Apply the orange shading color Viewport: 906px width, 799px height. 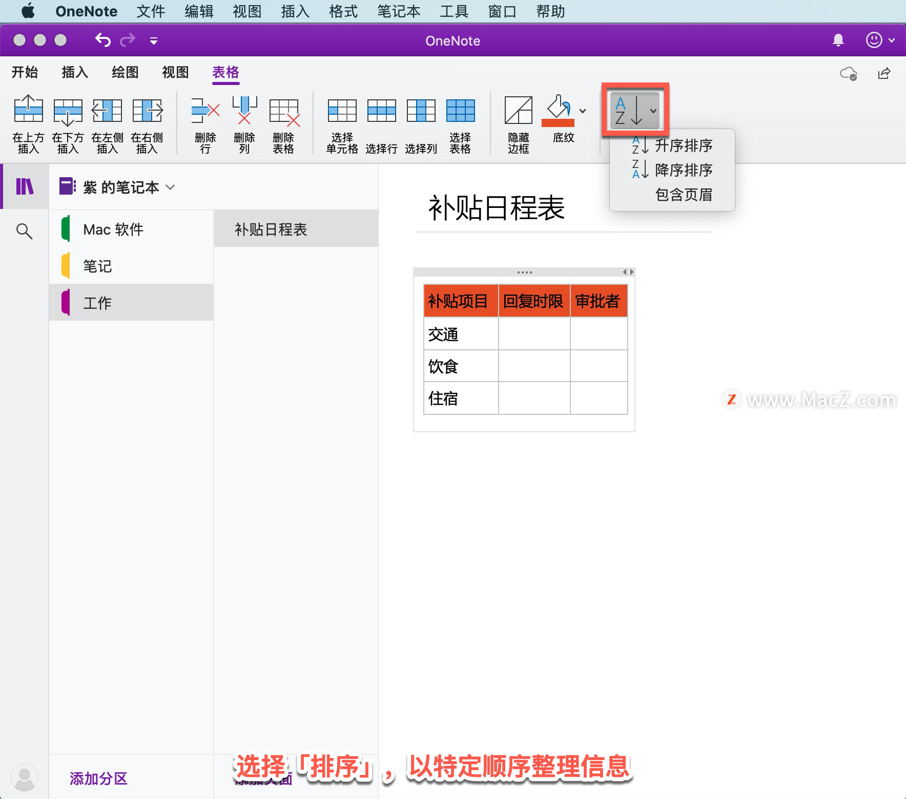(558, 111)
